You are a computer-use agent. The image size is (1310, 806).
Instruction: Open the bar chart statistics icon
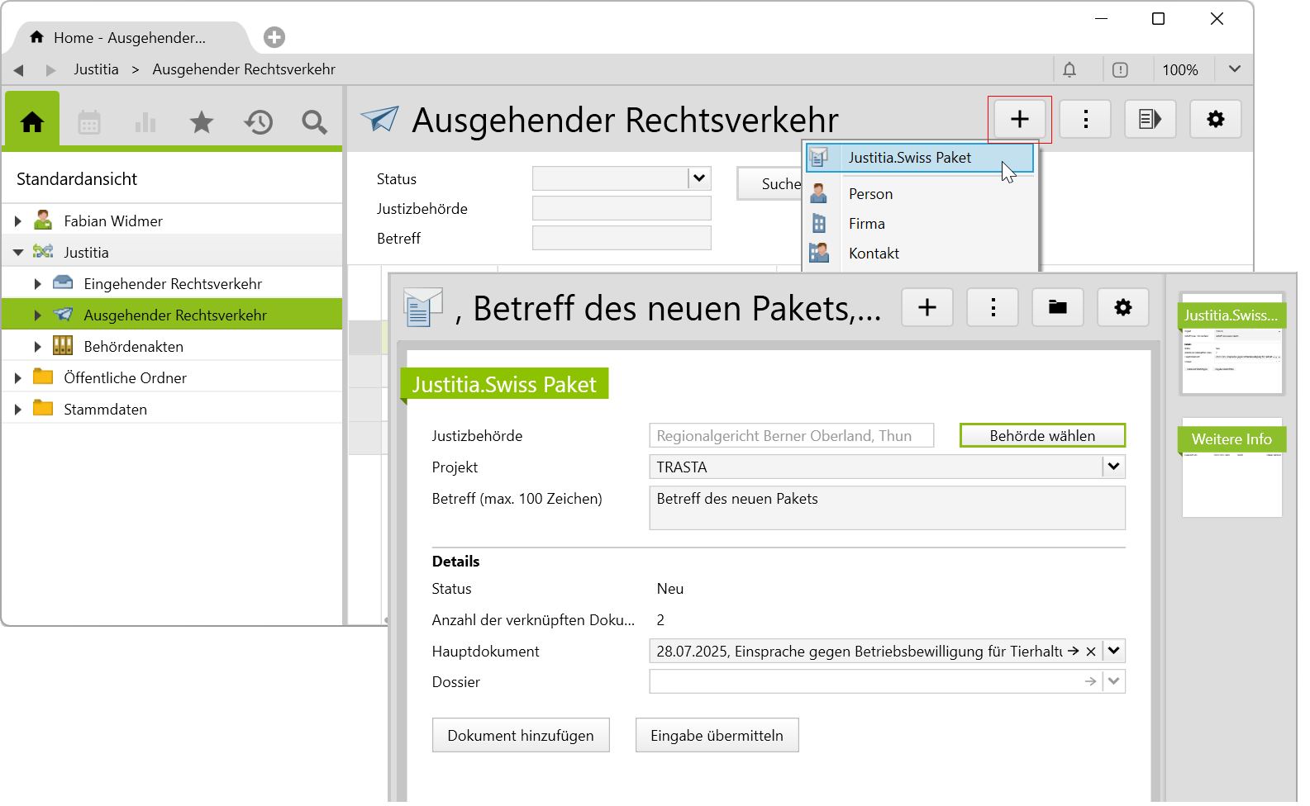[x=145, y=123]
